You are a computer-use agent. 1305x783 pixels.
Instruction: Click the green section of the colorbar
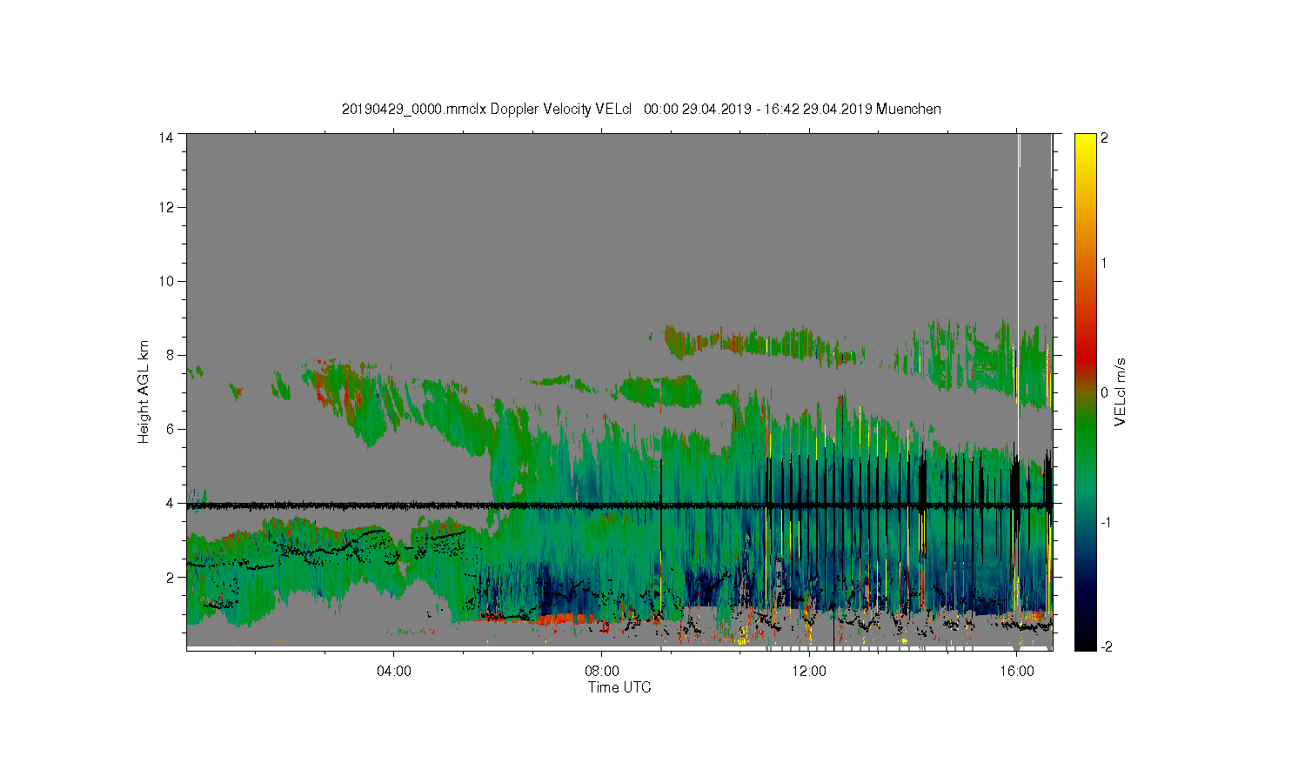tap(1085, 444)
